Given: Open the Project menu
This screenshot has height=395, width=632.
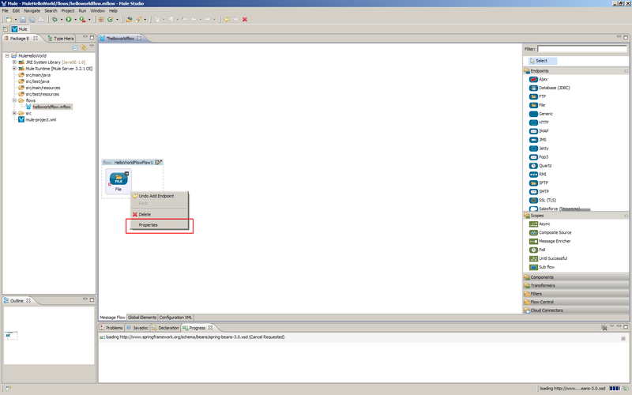Looking at the screenshot, I should 68,11.
